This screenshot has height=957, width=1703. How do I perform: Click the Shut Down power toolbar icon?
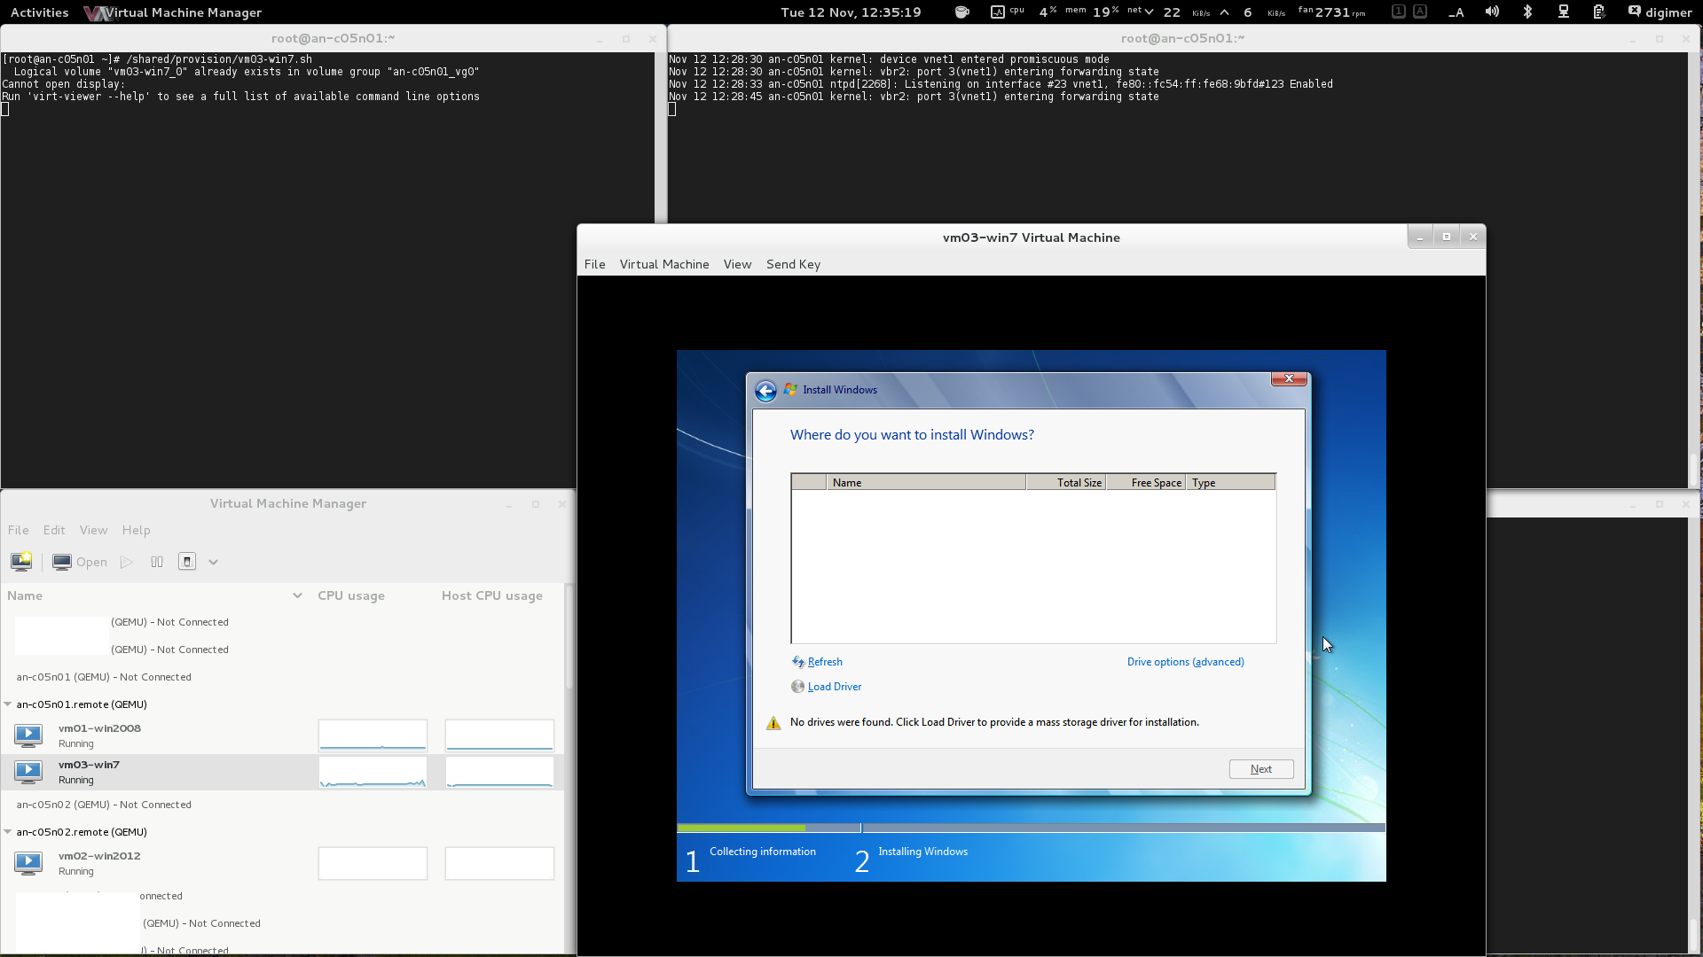(187, 562)
